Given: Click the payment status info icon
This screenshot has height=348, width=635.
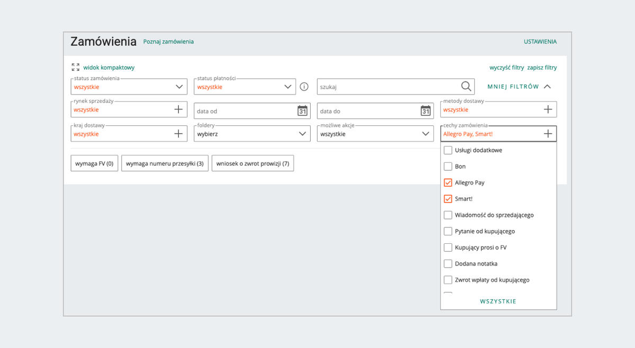Looking at the screenshot, I should (x=304, y=87).
